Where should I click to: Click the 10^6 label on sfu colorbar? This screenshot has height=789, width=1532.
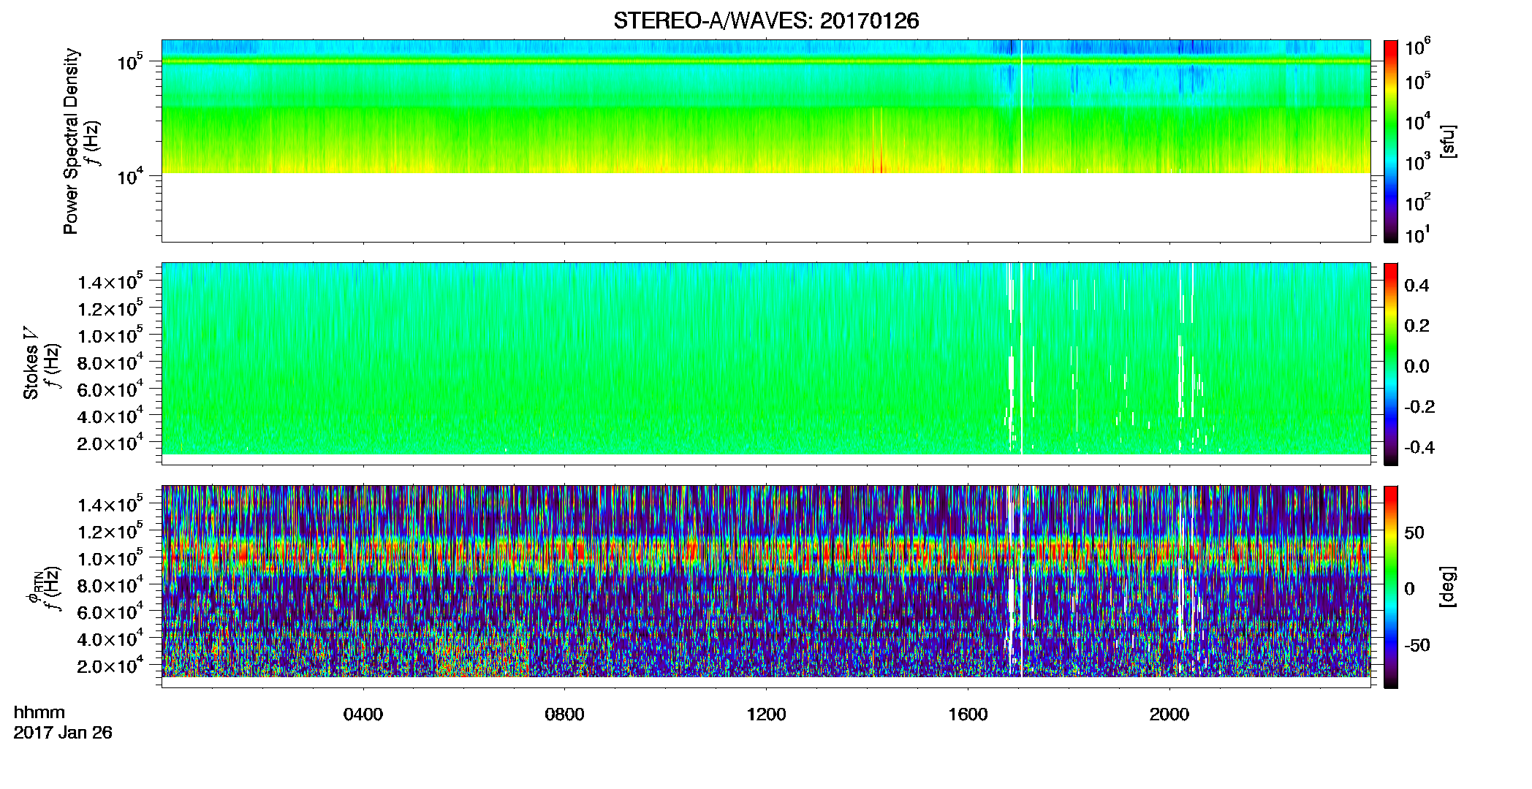[1417, 47]
